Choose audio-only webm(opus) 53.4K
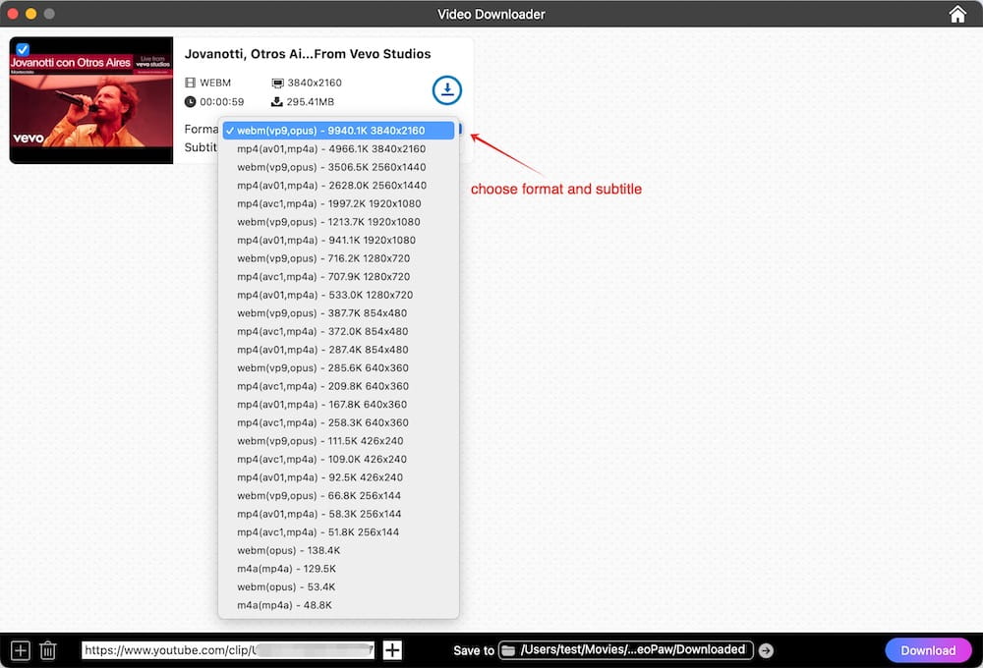Viewport: 983px width, 668px height. (338, 586)
